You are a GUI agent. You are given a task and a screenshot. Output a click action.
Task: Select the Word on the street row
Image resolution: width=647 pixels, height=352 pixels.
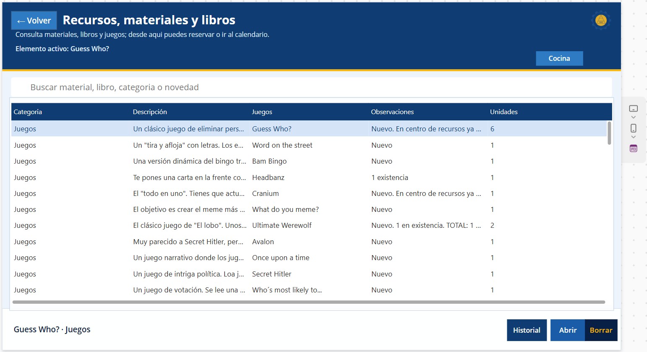pos(309,145)
